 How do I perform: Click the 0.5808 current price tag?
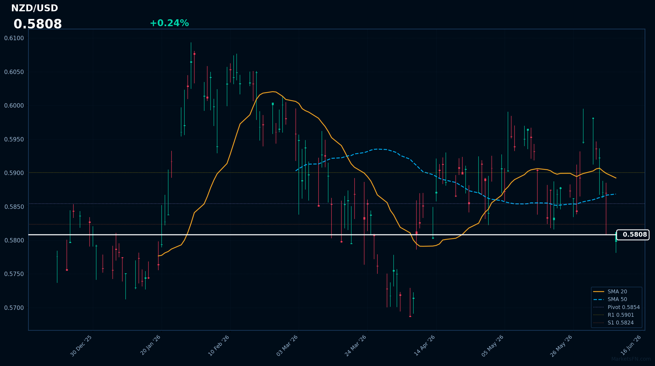click(633, 235)
